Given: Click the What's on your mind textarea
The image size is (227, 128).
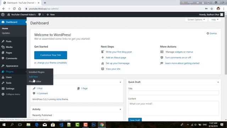Looking at the screenshot, I should coord(173,108).
